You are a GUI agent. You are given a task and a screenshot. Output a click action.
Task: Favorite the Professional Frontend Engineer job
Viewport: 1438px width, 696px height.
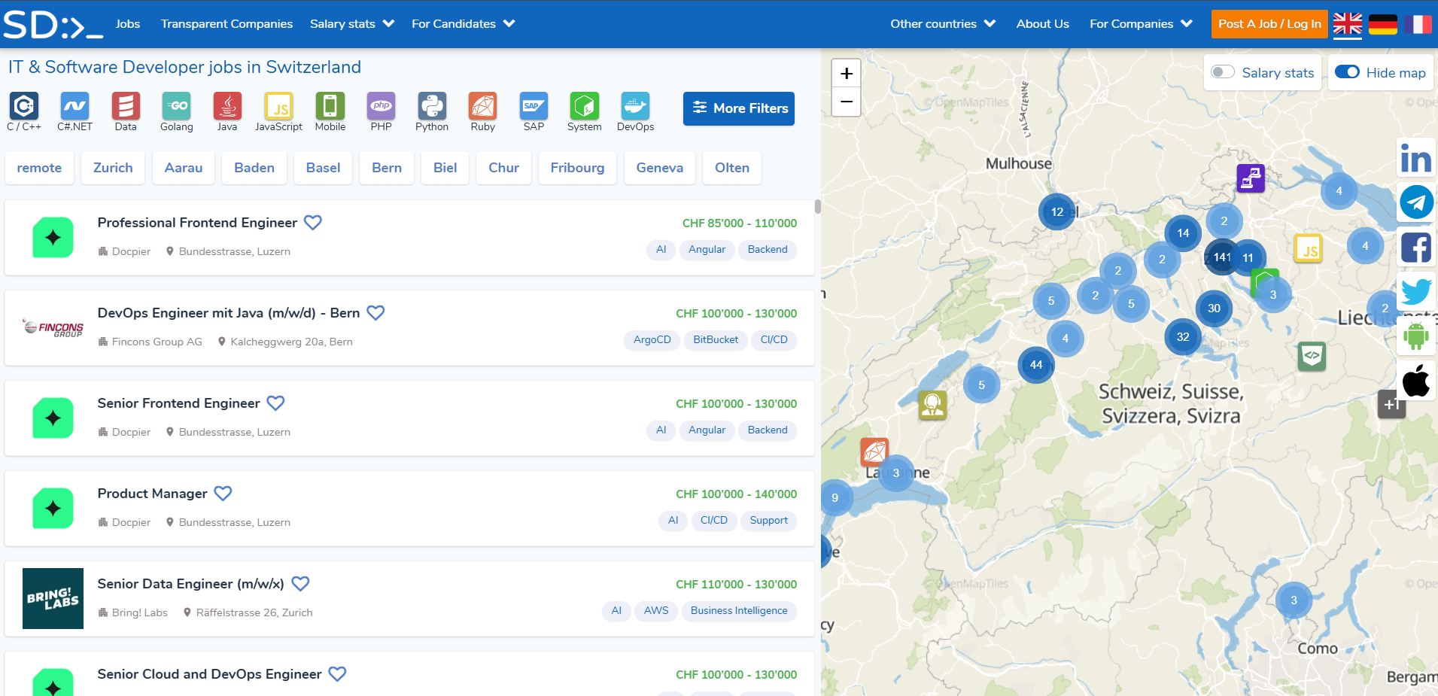click(x=313, y=223)
